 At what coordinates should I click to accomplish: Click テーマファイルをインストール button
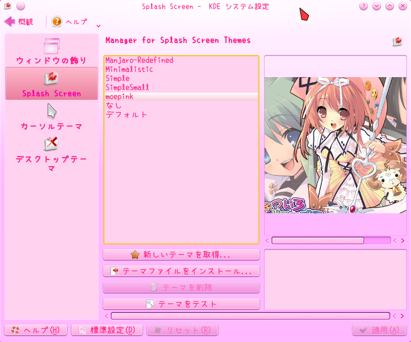coord(181,271)
